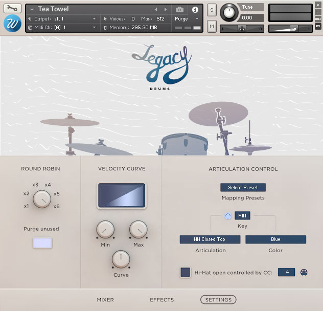Click the MIDI icon next to CC value
323x311 pixels.
(x=305, y=272)
